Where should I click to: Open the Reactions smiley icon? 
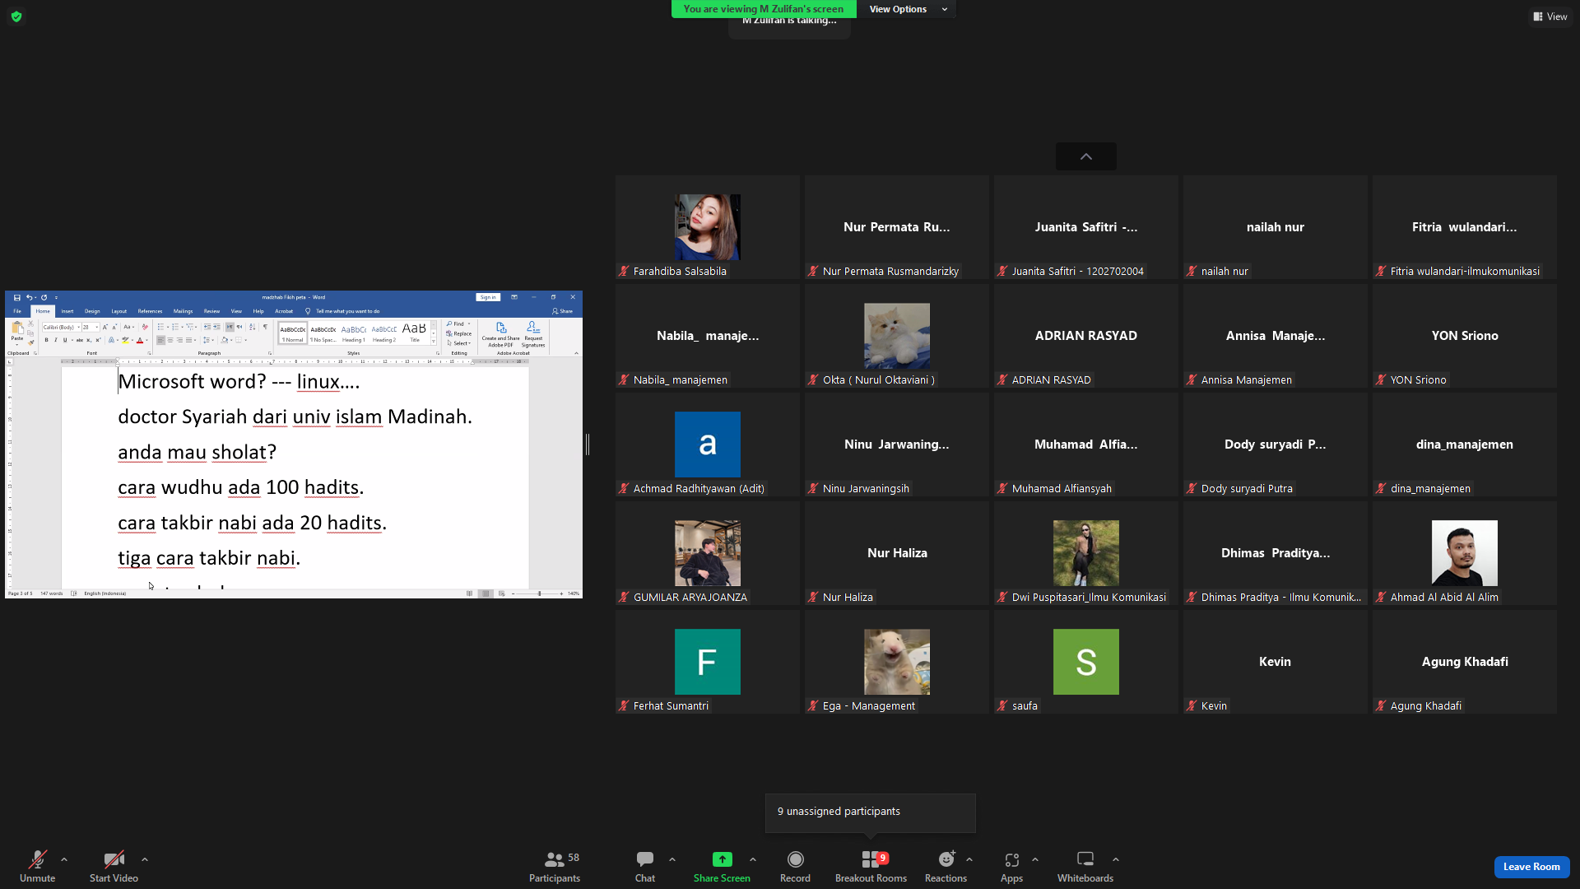[x=946, y=859]
